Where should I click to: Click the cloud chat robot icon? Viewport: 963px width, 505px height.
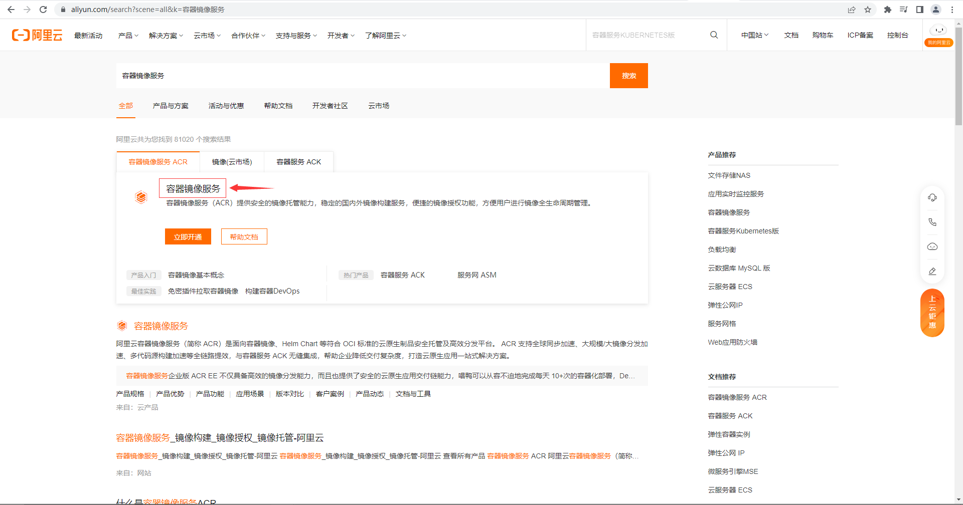click(932, 246)
